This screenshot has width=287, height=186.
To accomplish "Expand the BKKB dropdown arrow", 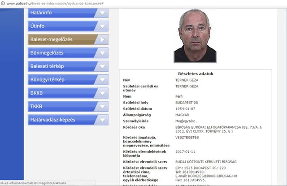I will (102, 93).
